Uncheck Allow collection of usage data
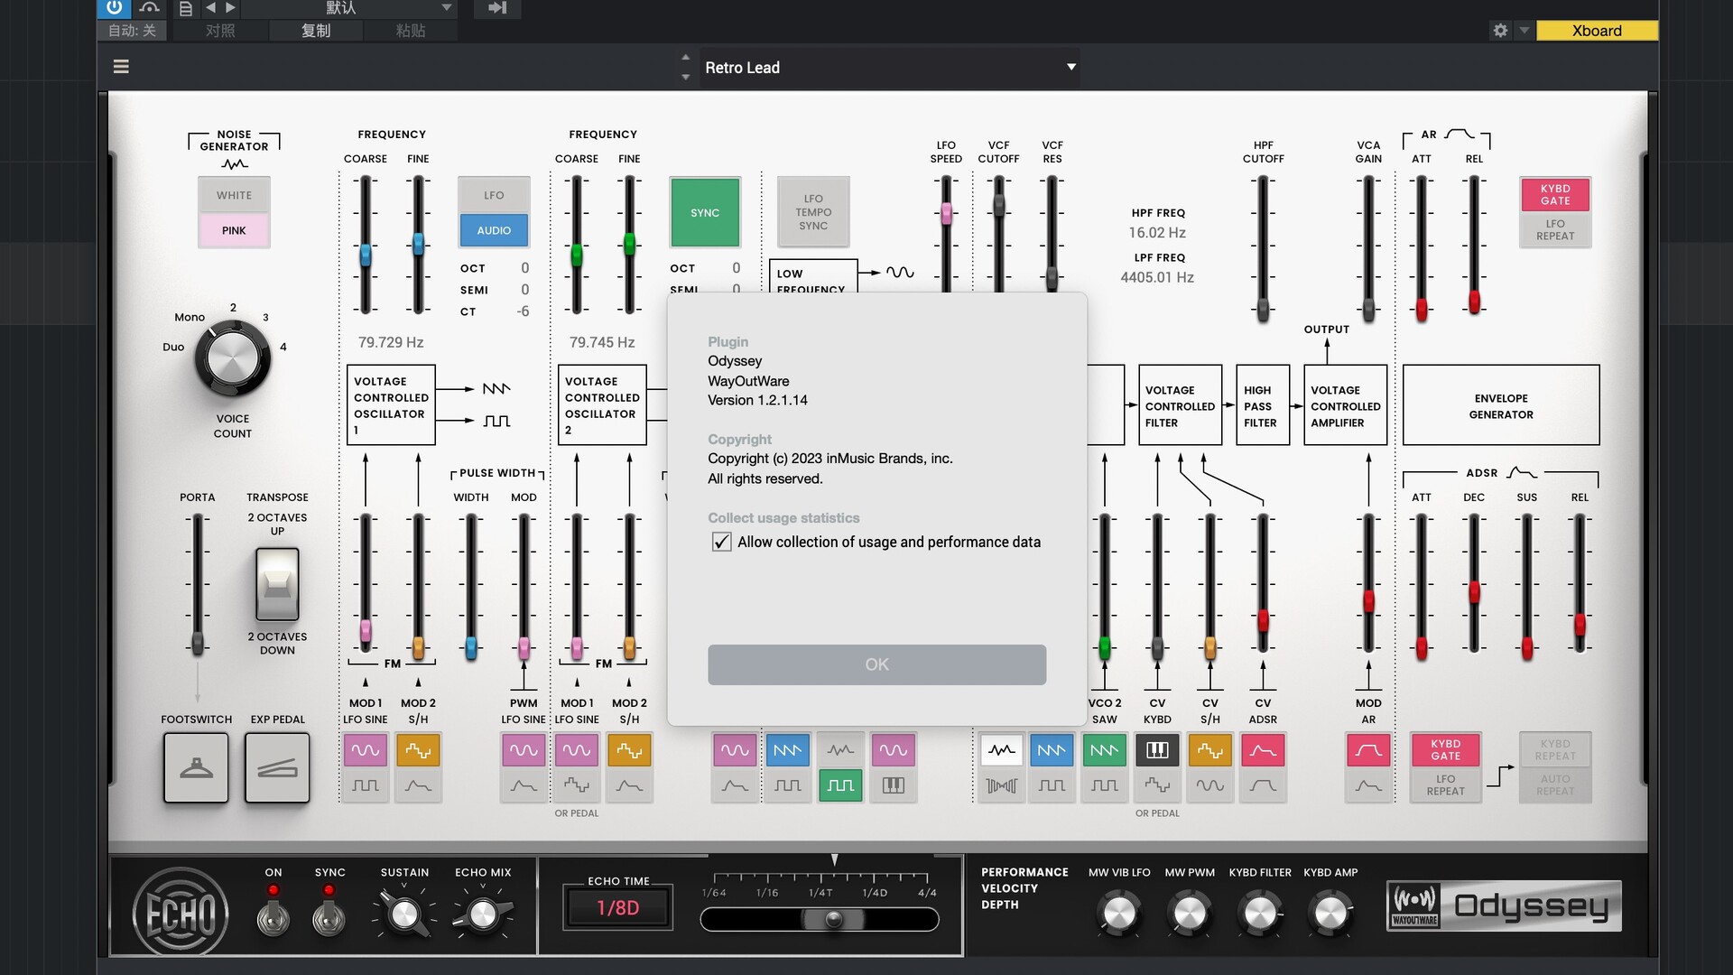This screenshot has width=1733, height=975. pos(721,542)
